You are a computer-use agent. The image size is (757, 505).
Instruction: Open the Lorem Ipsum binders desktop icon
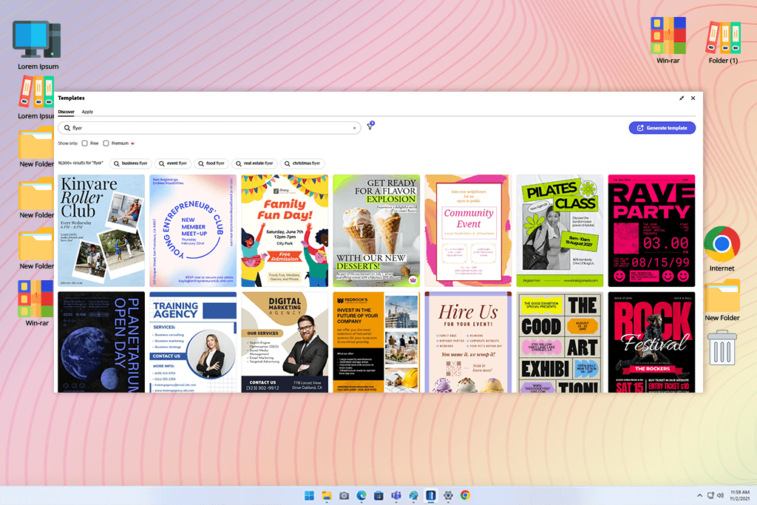pos(37,98)
